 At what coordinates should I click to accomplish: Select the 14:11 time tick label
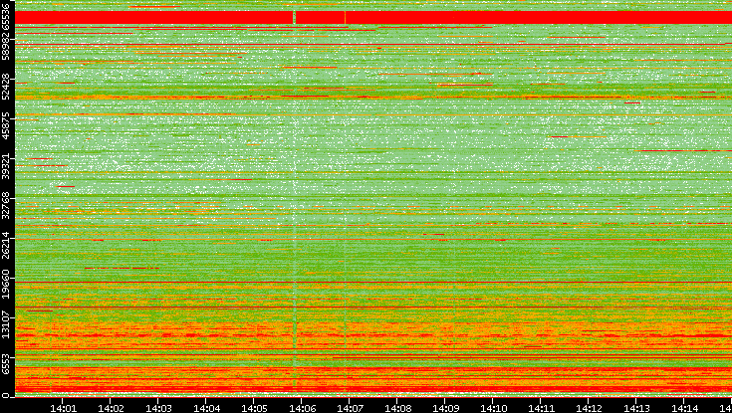(541, 406)
